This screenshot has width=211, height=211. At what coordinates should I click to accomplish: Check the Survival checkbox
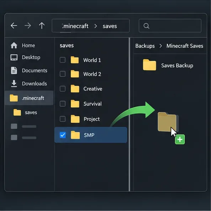63,104
